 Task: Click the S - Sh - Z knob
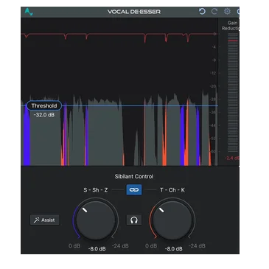coord(96,220)
